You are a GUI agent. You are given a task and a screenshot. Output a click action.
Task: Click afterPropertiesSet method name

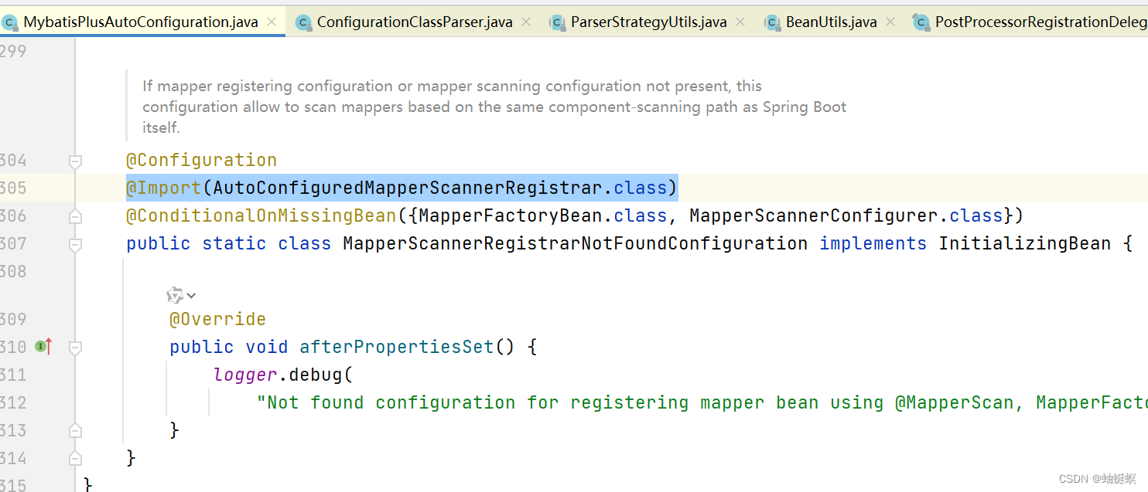coord(397,347)
